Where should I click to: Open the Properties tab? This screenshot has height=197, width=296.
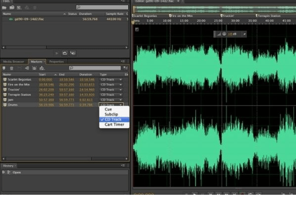(56, 61)
